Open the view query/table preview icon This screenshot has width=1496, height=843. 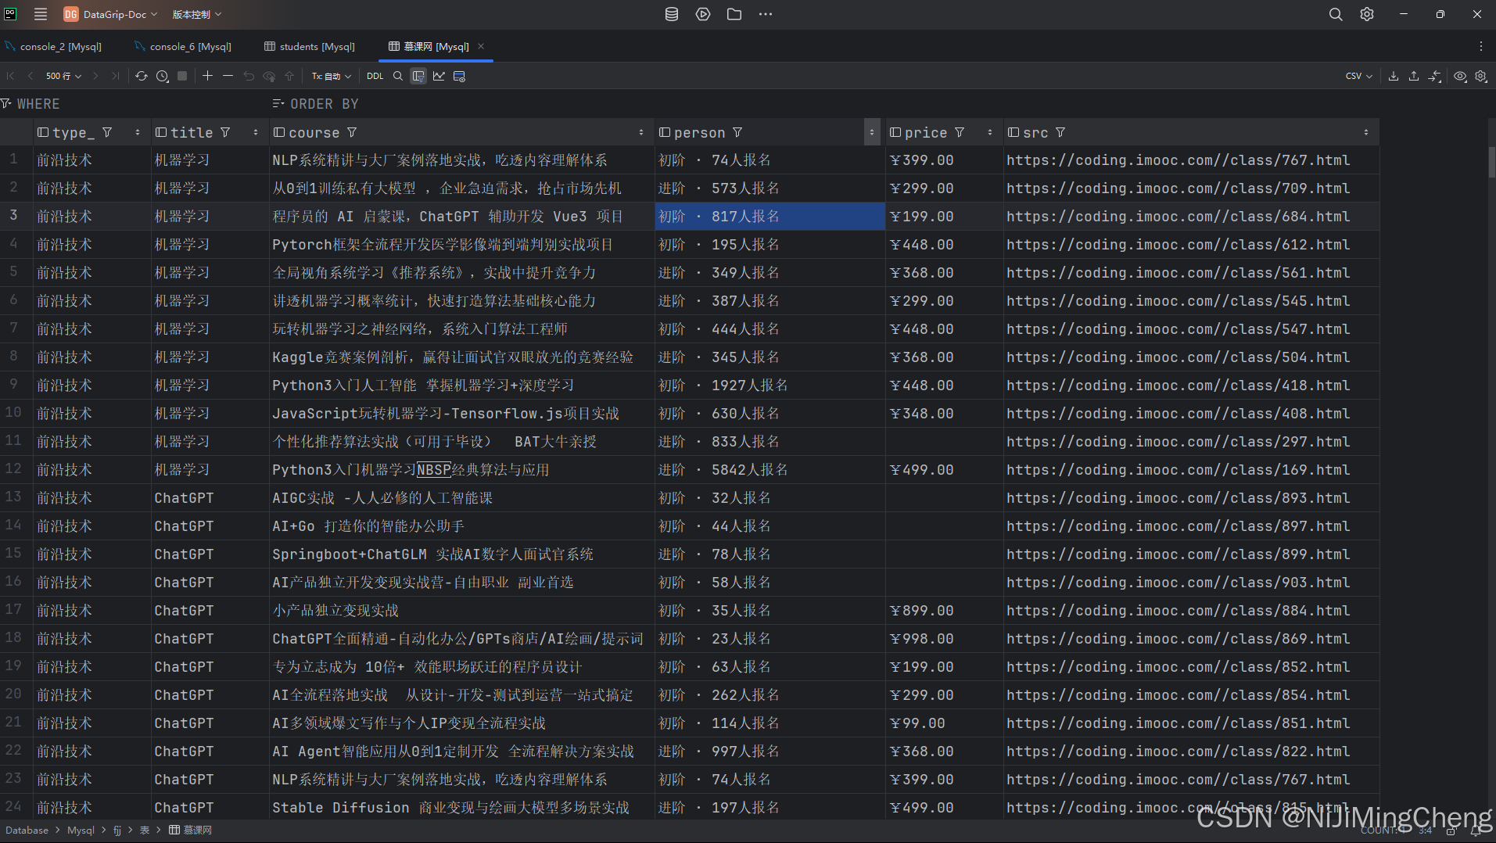pyautogui.click(x=459, y=76)
